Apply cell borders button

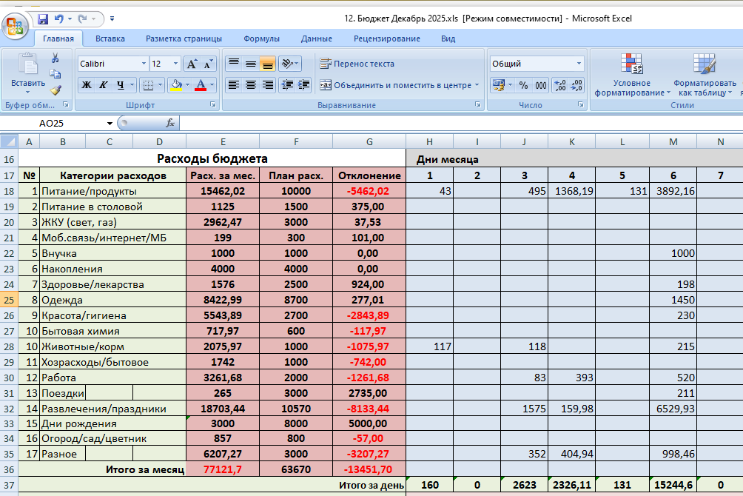pos(148,85)
